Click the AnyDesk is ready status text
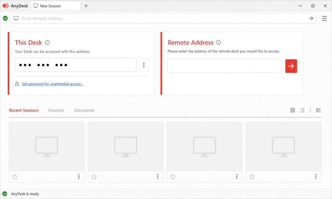 (x=25, y=194)
